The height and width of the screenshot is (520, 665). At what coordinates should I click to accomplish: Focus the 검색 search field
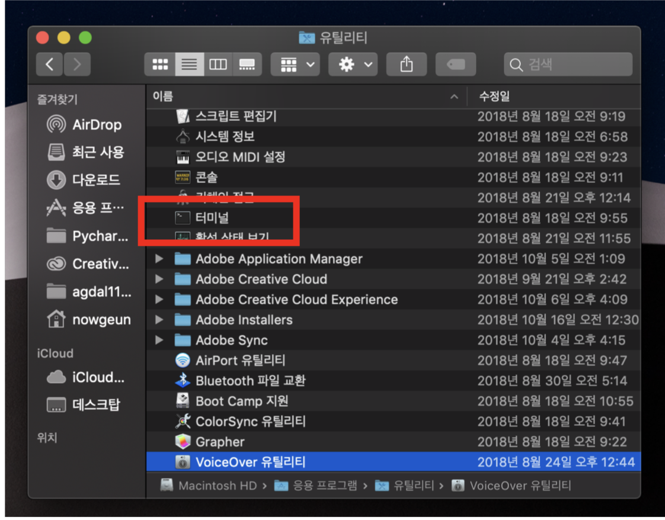pyautogui.click(x=568, y=65)
